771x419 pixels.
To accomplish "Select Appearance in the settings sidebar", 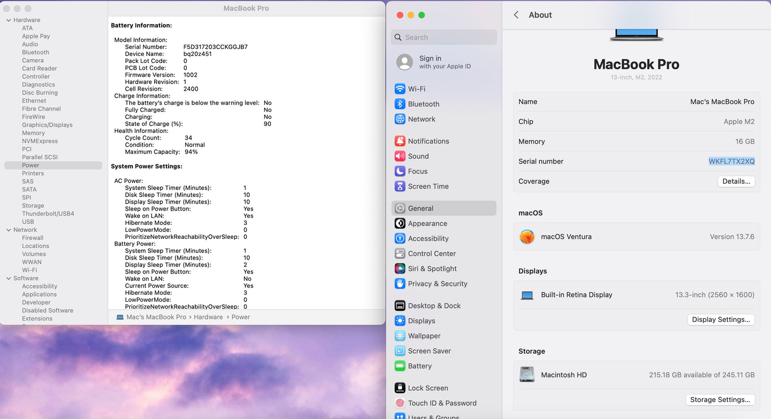I will coord(427,223).
